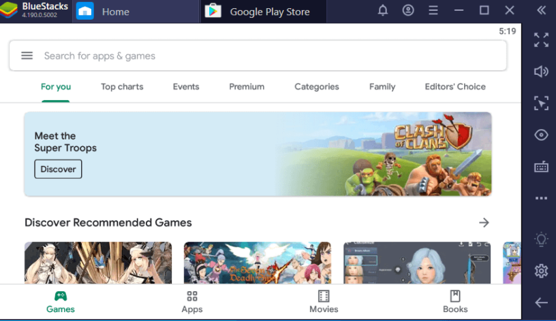Image resolution: width=556 pixels, height=321 pixels.
Task: Open the Top charts tab
Action: 122,86
